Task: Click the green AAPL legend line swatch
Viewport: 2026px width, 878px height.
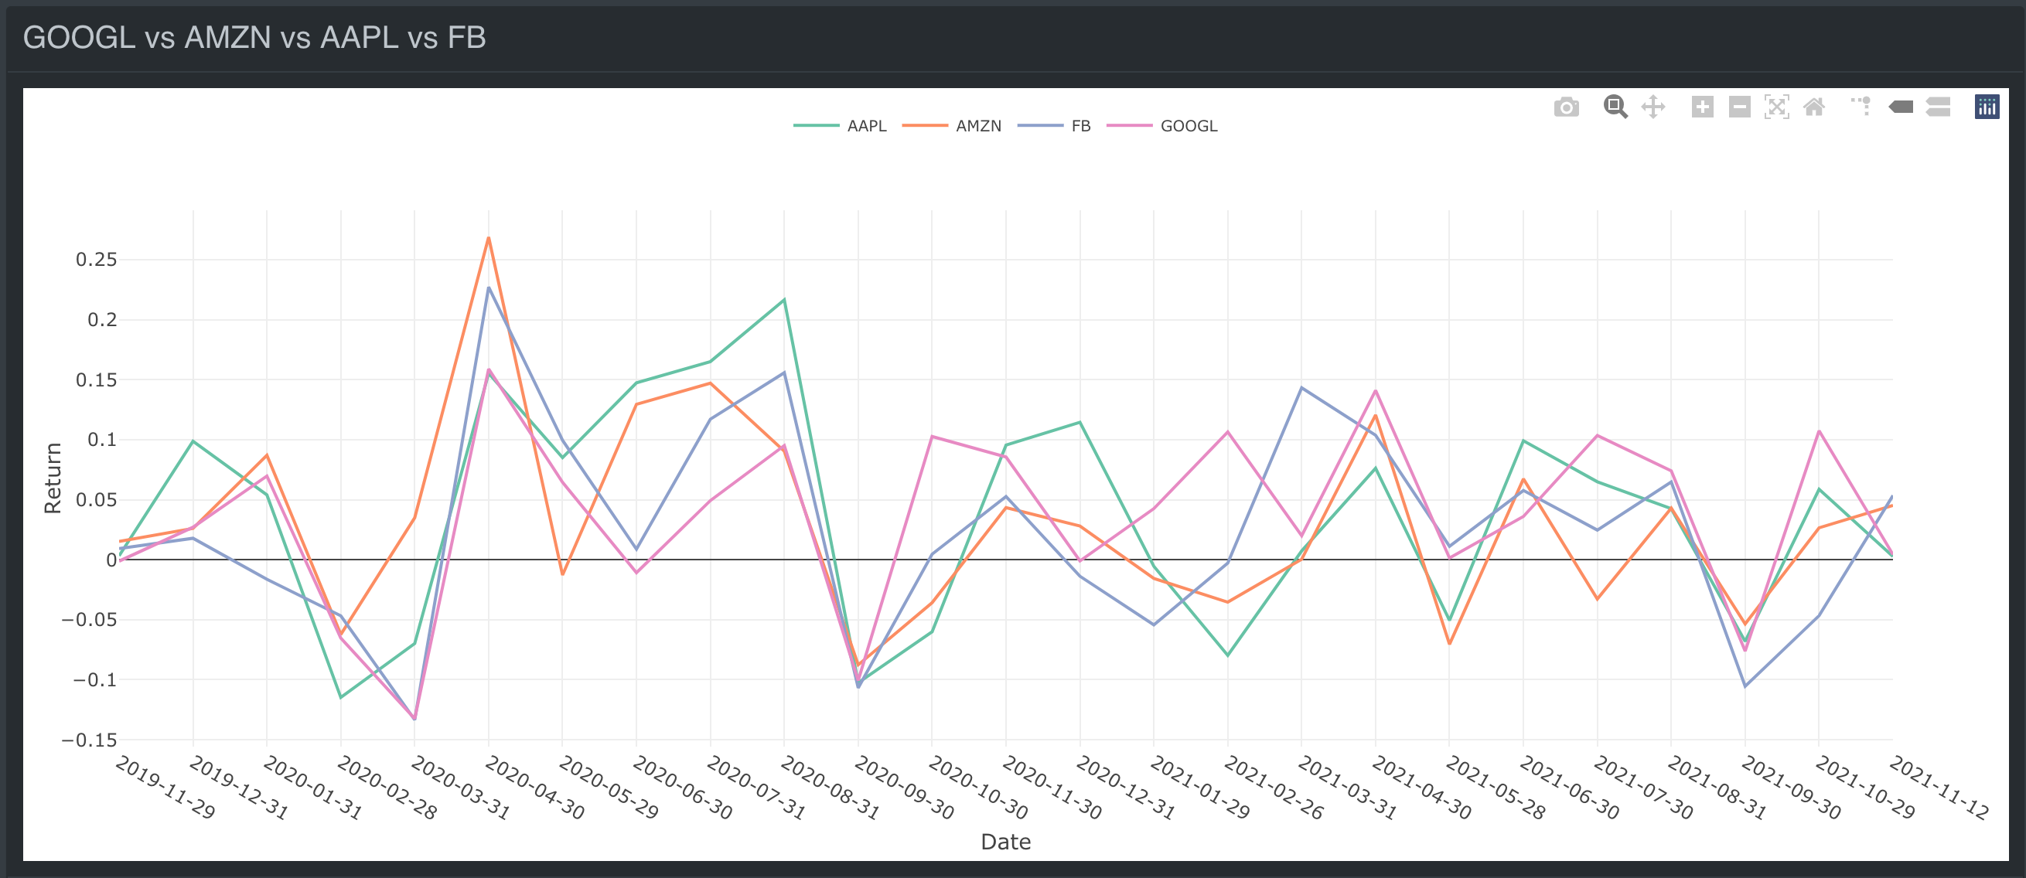Action: pyautogui.click(x=816, y=126)
